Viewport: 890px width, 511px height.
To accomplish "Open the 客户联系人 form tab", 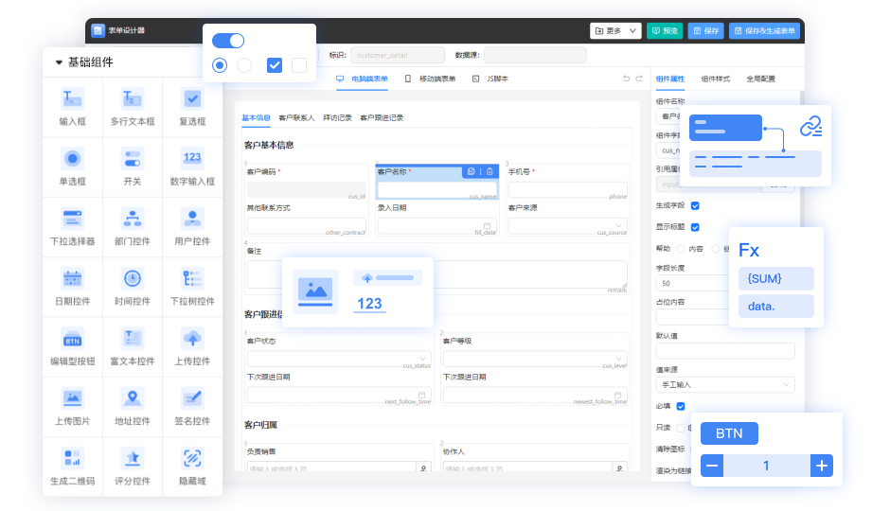I will click(296, 118).
